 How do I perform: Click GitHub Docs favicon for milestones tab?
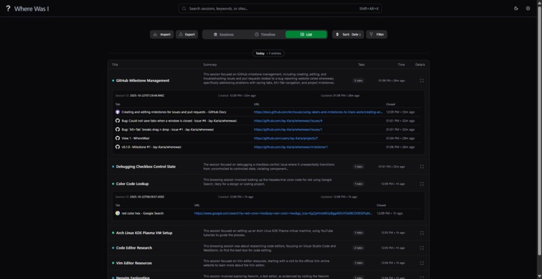(118, 112)
